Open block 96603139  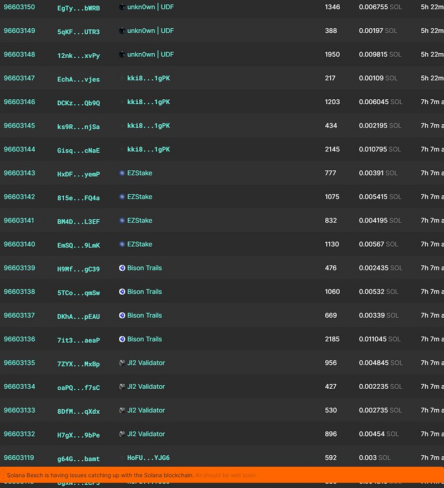pos(19,268)
